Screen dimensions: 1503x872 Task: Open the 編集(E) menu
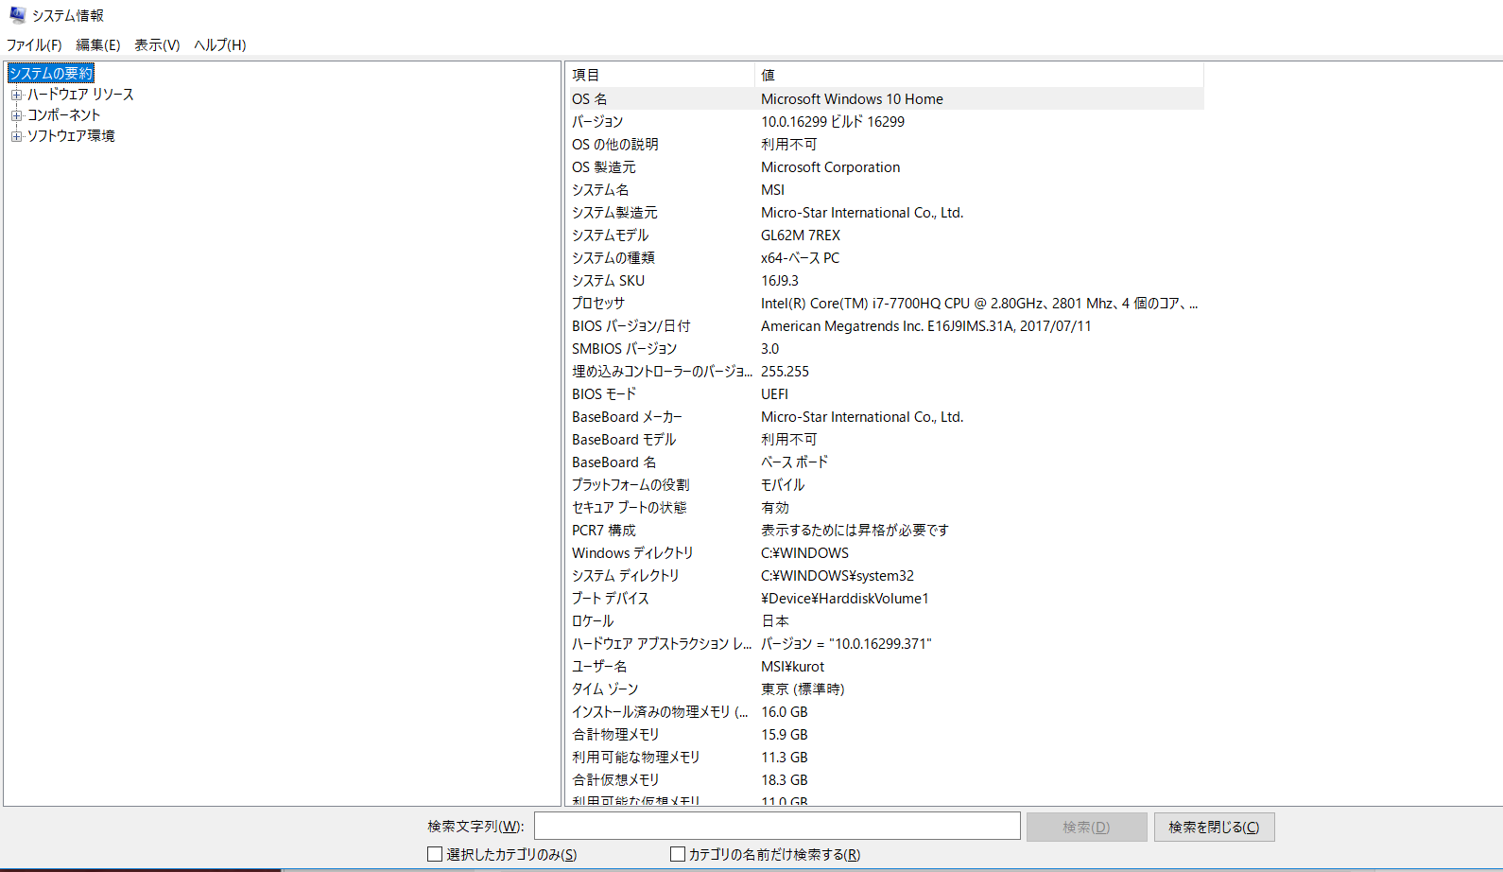coord(97,45)
